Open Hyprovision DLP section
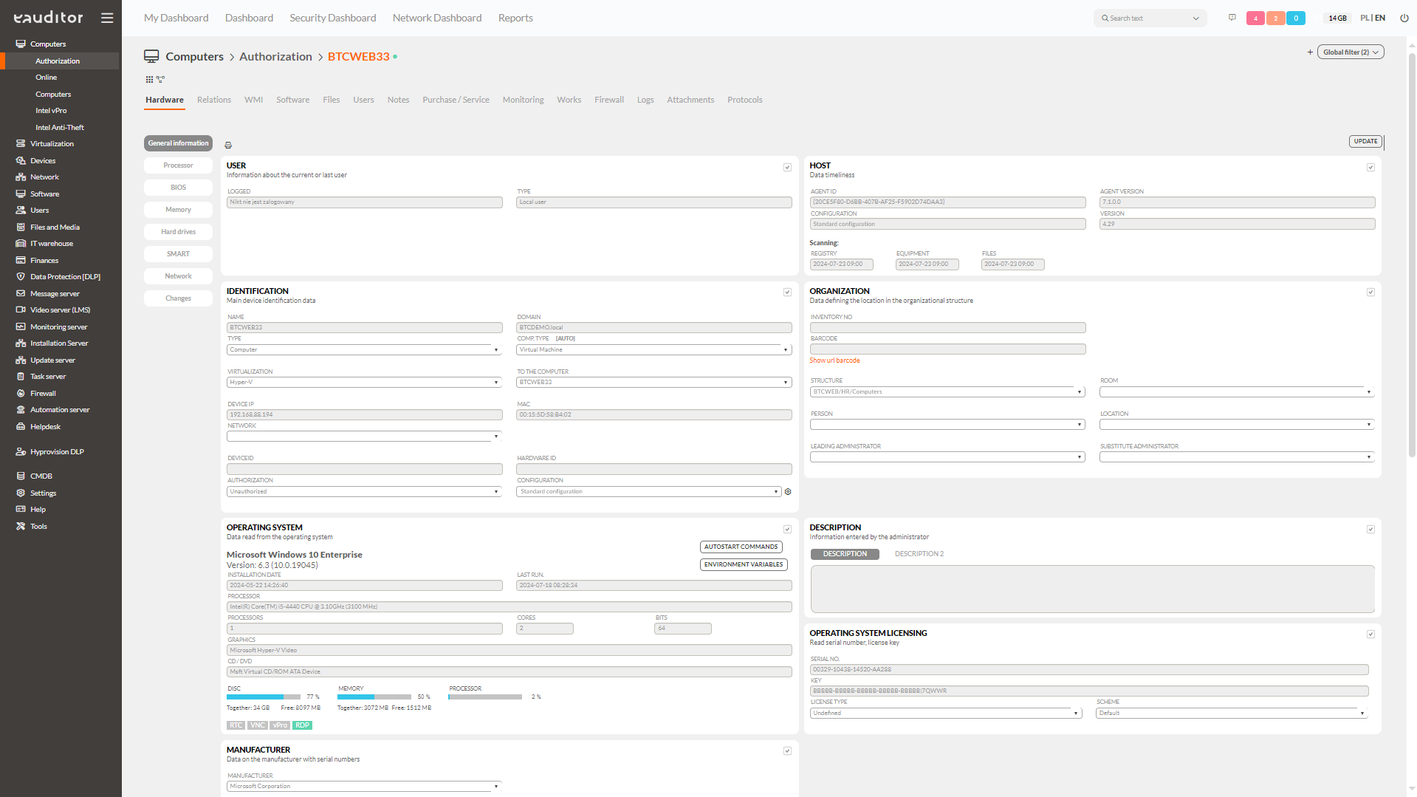This screenshot has width=1417, height=797. (x=57, y=452)
